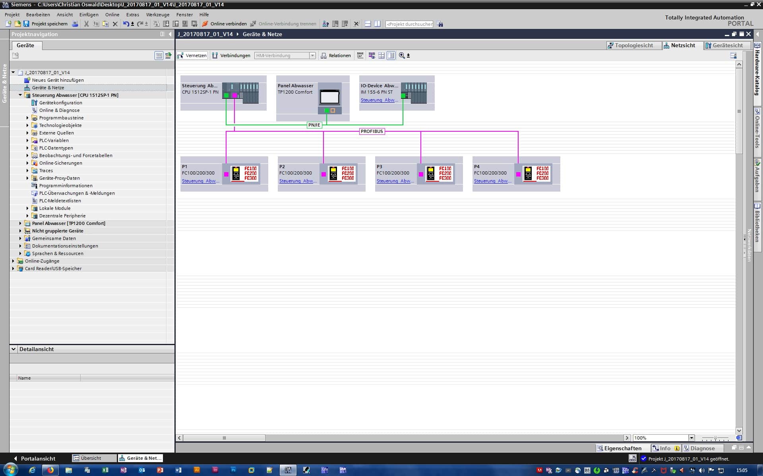
Task: Expand the Programmbausteine folder
Action: tap(27, 118)
